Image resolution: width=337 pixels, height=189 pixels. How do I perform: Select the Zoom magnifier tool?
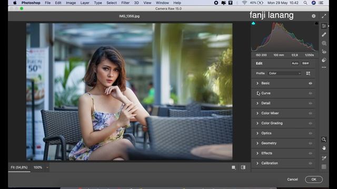[324, 140]
